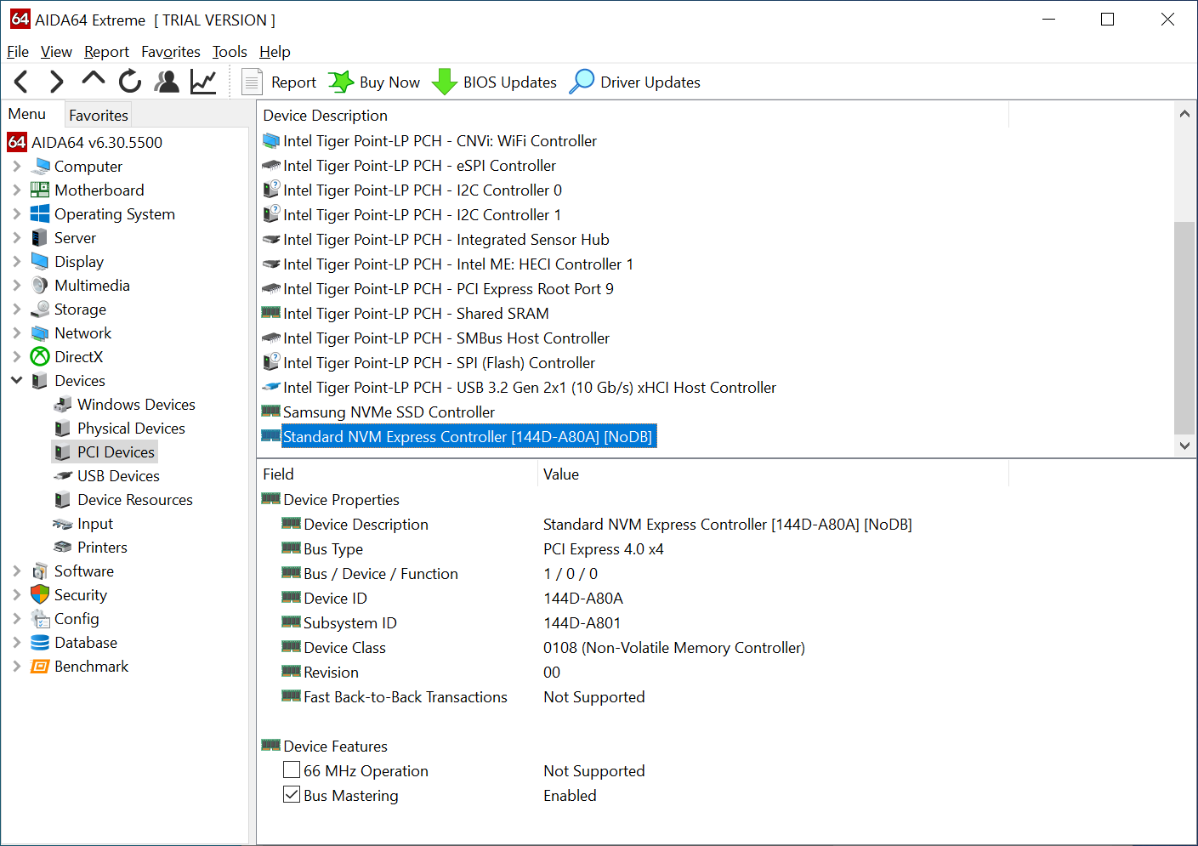1198x846 pixels.
Task: Expand the Multimedia tree node
Action: (17, 286)
